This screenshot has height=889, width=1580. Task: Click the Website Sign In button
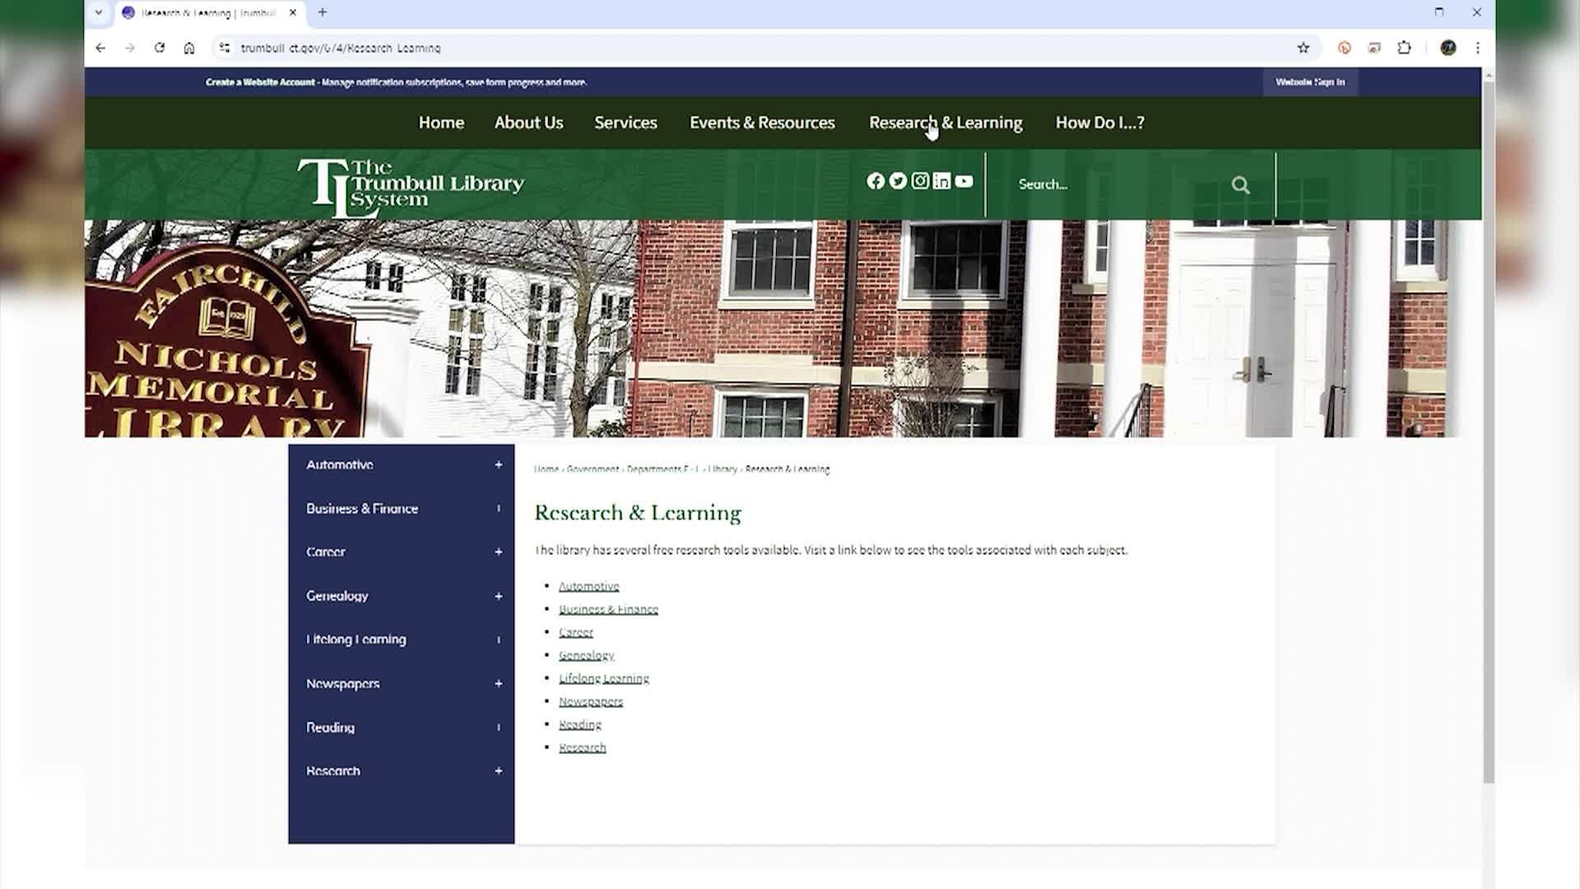(1310, 82)
